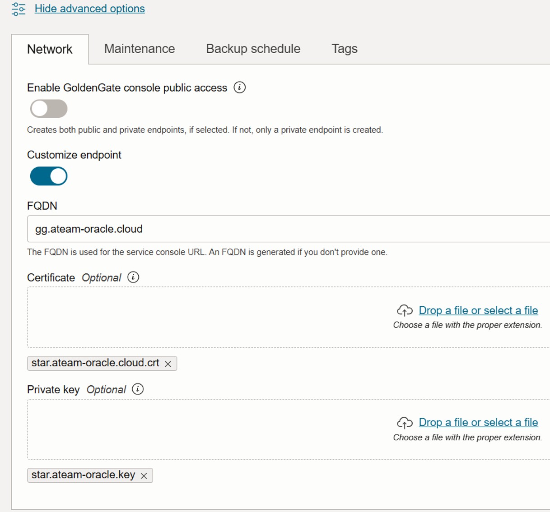This screenshot has height=512, width=550.
Task: Click Private key's "Drop a file or select a file" link
Action: (x=478, y=422)
